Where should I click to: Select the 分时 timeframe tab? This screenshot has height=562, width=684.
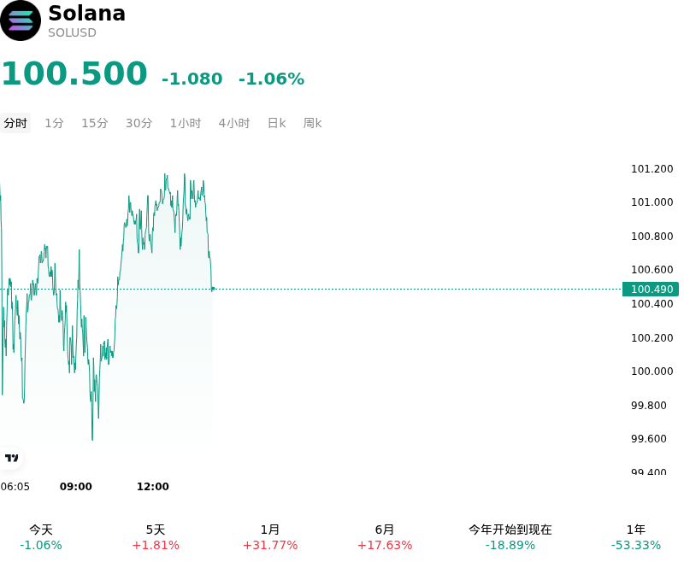[15, 123]
